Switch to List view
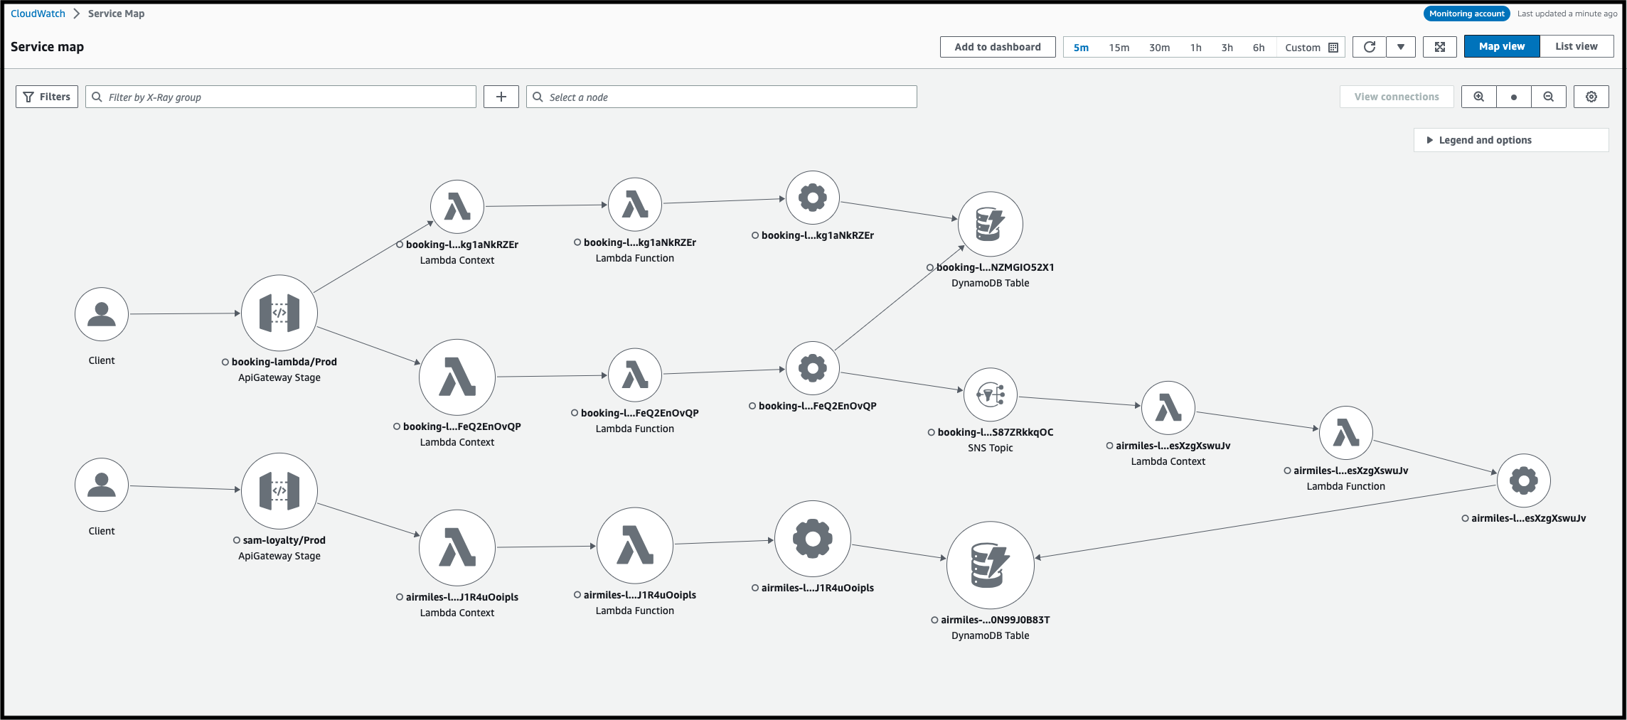1627x720 pixels. (x=1577, y=46)
